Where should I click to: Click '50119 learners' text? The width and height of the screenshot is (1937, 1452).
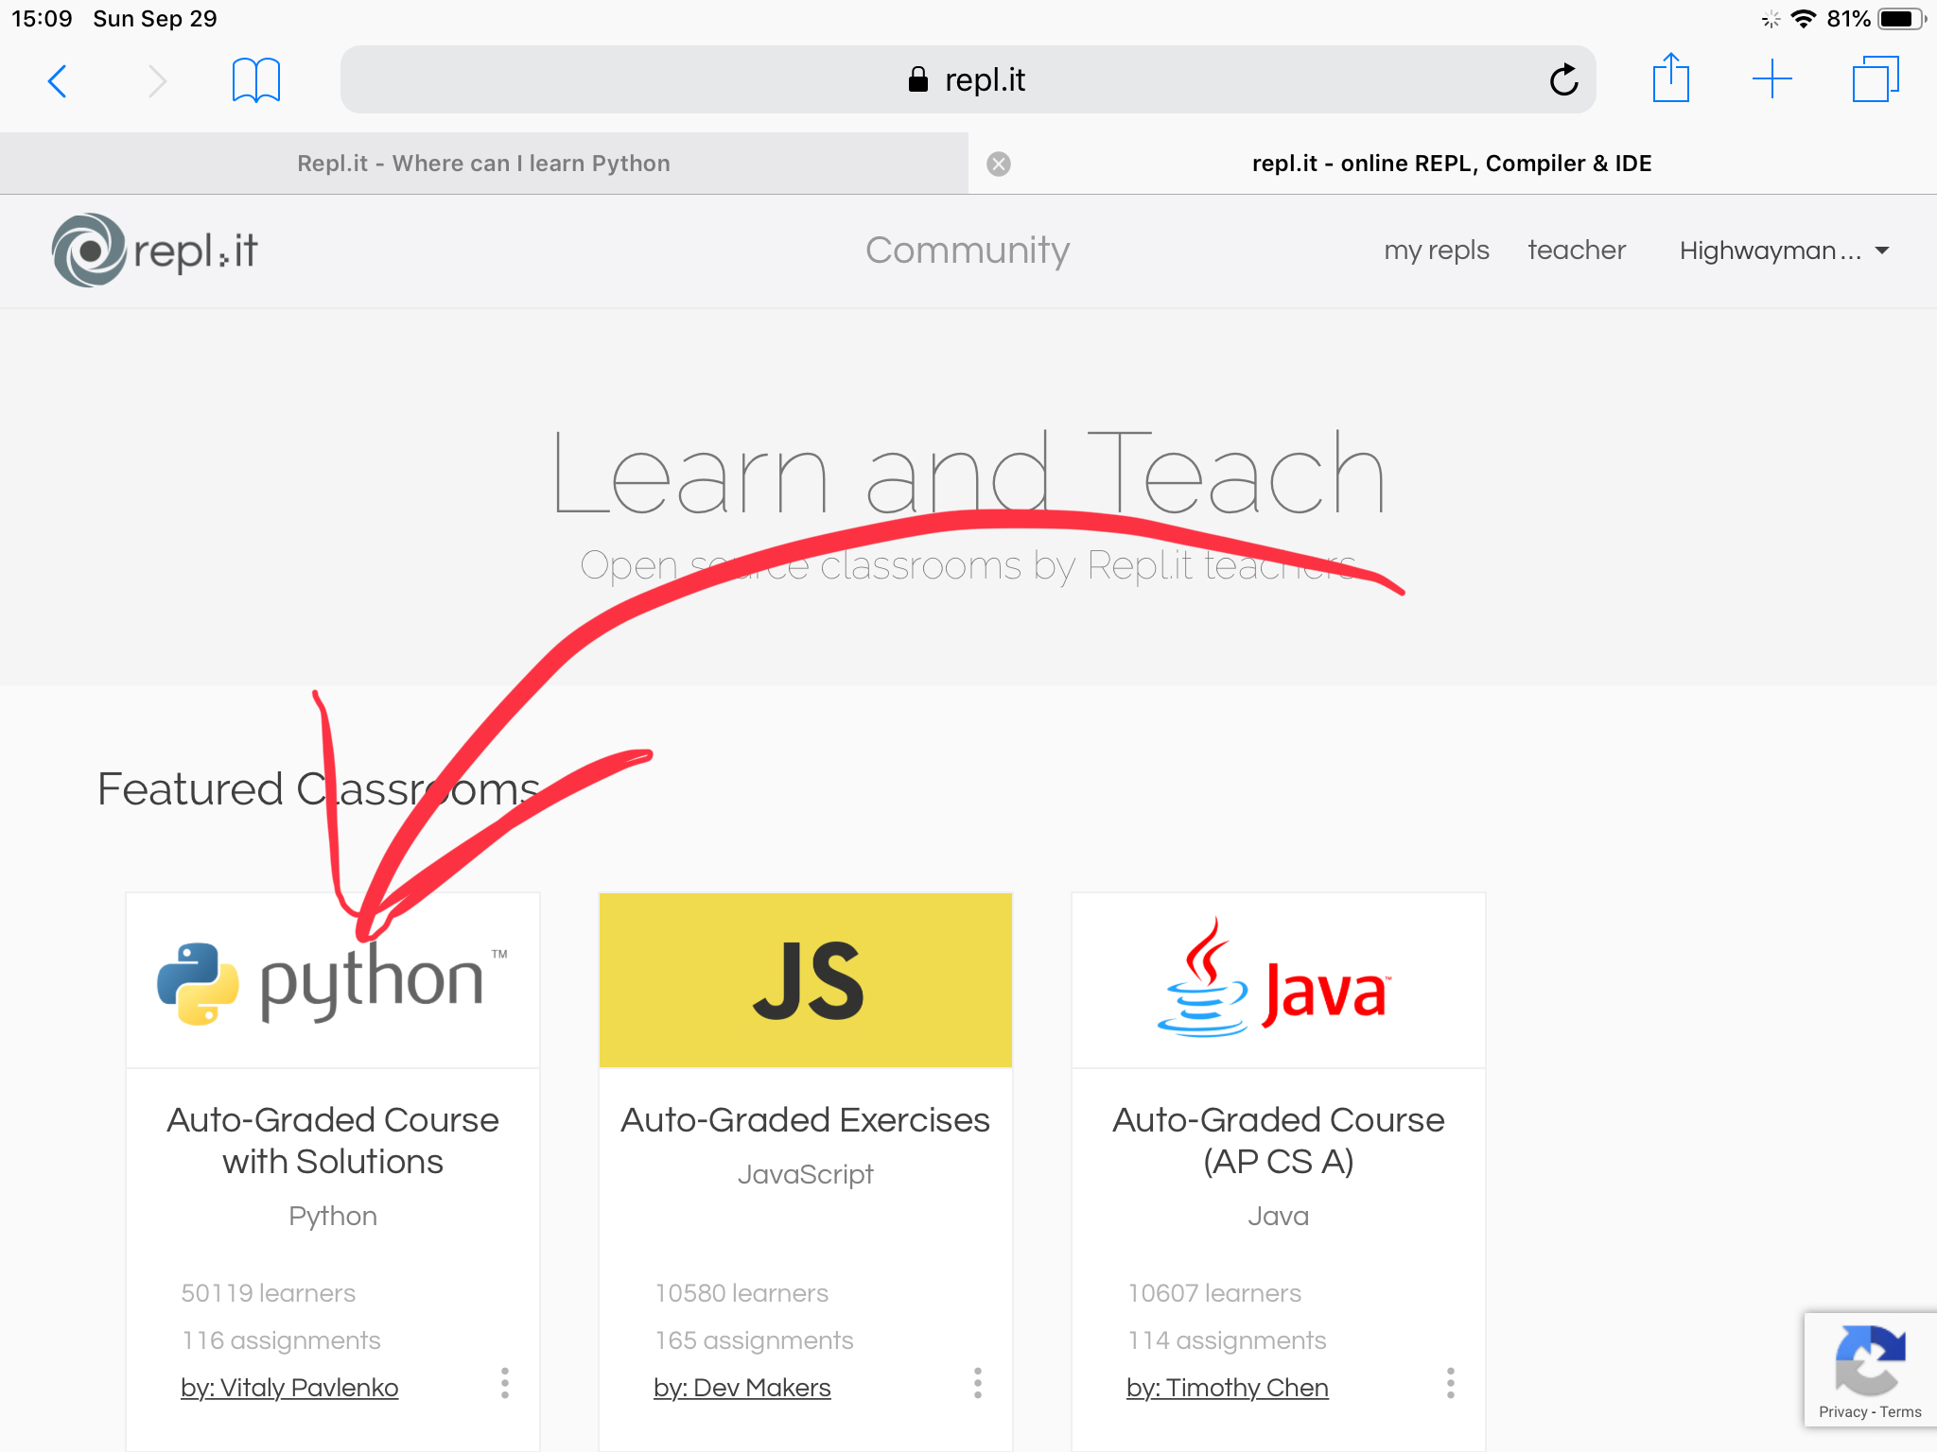coord(269,1293)
